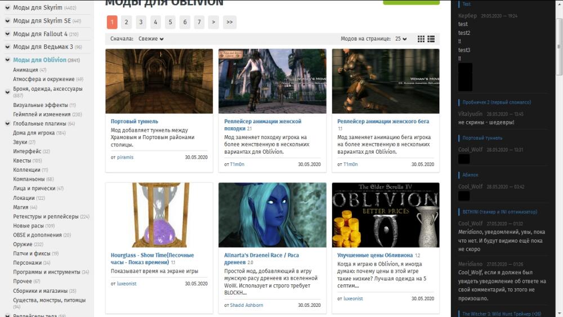Open female running animation mod thumbnail
The image size is (563, 317).
[386, 81]
